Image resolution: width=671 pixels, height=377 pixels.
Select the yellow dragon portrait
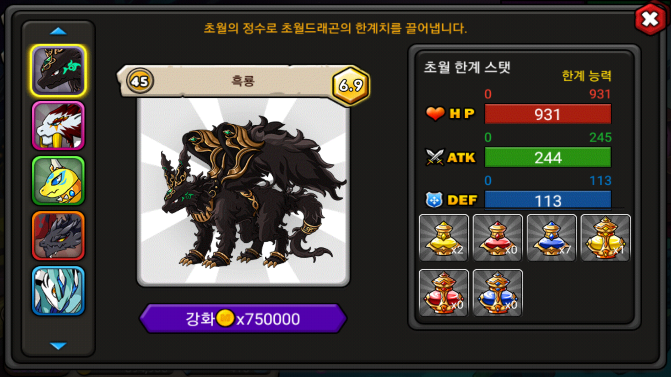pos(58,181)
